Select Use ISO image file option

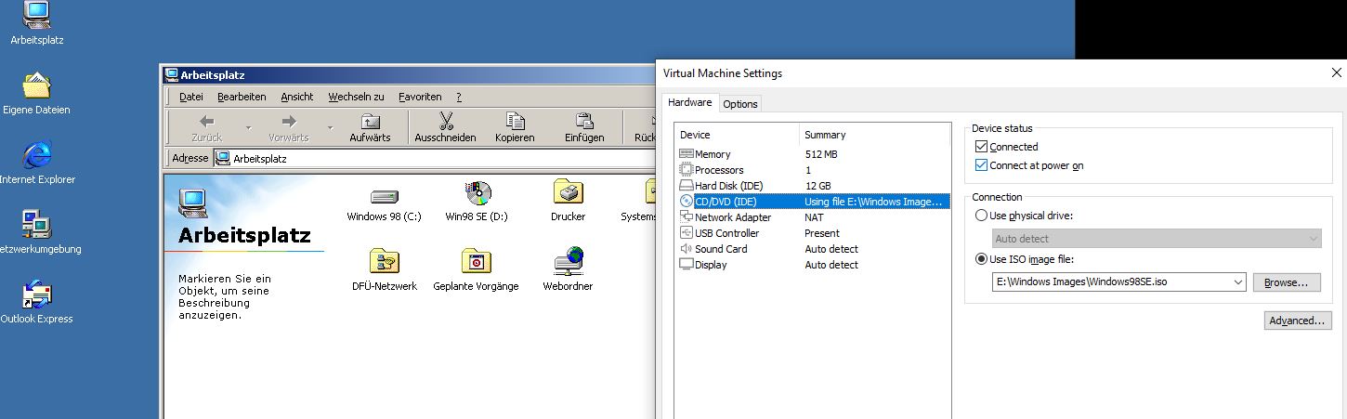(x=982, y=259)
